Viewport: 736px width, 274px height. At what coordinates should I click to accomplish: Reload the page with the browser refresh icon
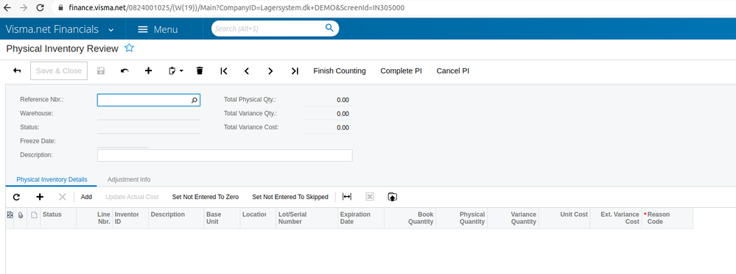tap(40, 7)
